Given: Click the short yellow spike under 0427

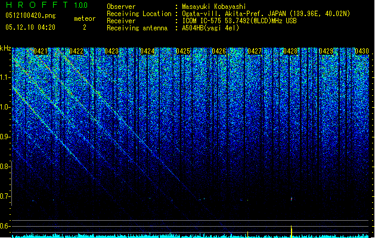Looking at the screenshot, I should (x=247, y=234).
